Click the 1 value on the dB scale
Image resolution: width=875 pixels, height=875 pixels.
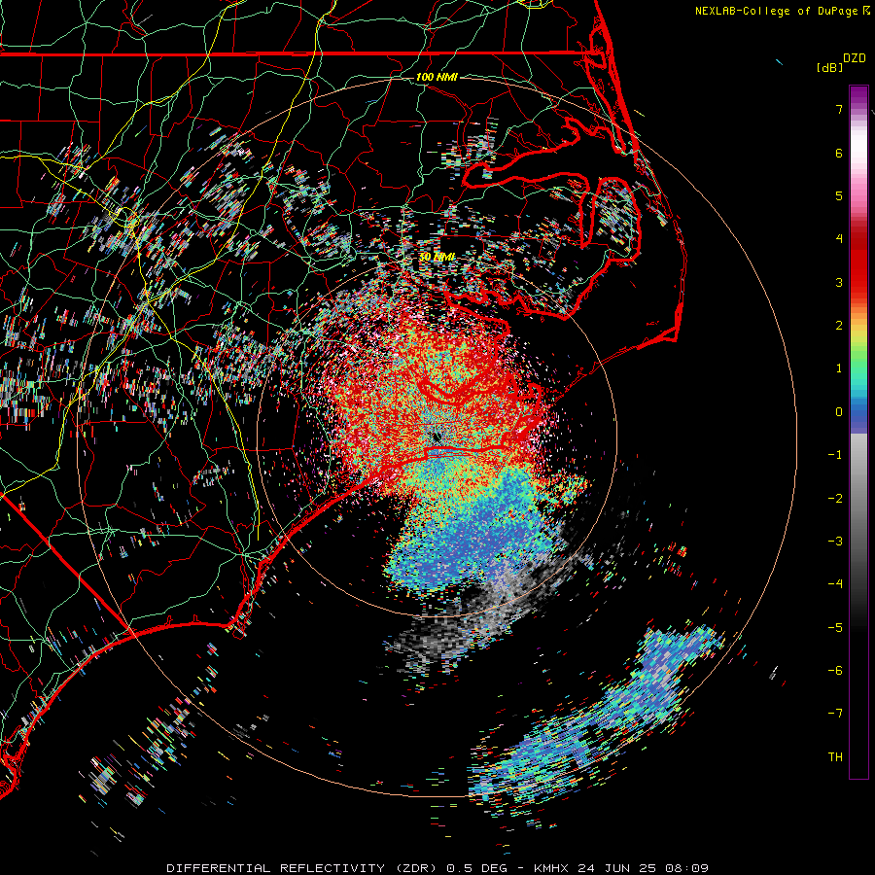click(x=839, y=368)
